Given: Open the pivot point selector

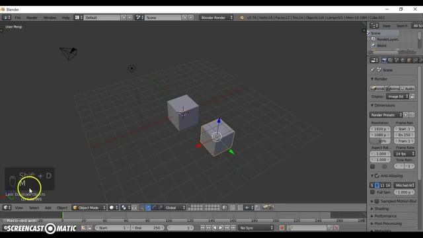Looking at the screenshot, I should tap(126, 208).
